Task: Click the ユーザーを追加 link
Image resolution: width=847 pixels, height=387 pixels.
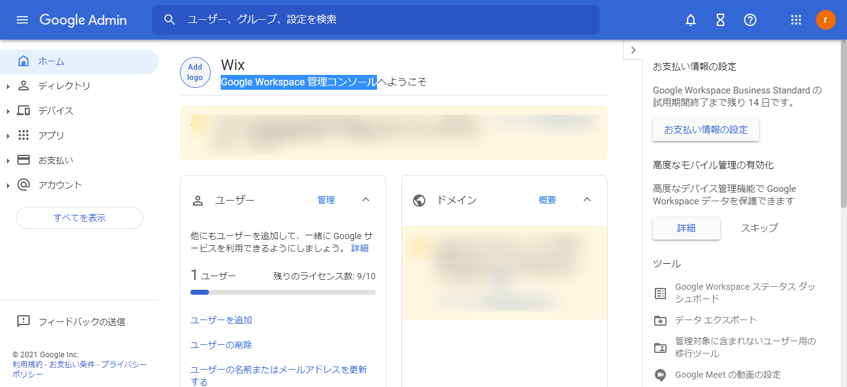Action: 221,320
